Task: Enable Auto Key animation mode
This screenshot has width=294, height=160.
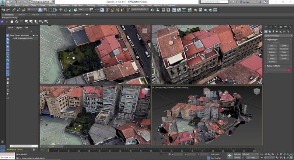Action: click(x=237, y=154)
